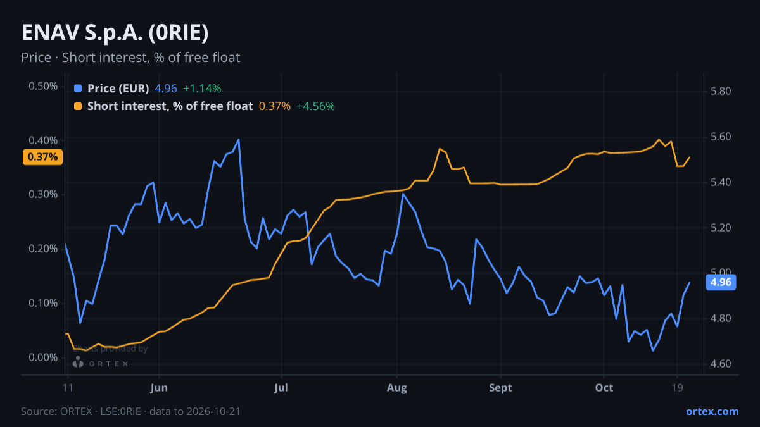Click the Sept label on the date axis
Image resolution: width=760 pixels, height=427 pixels.
point(500,388)
